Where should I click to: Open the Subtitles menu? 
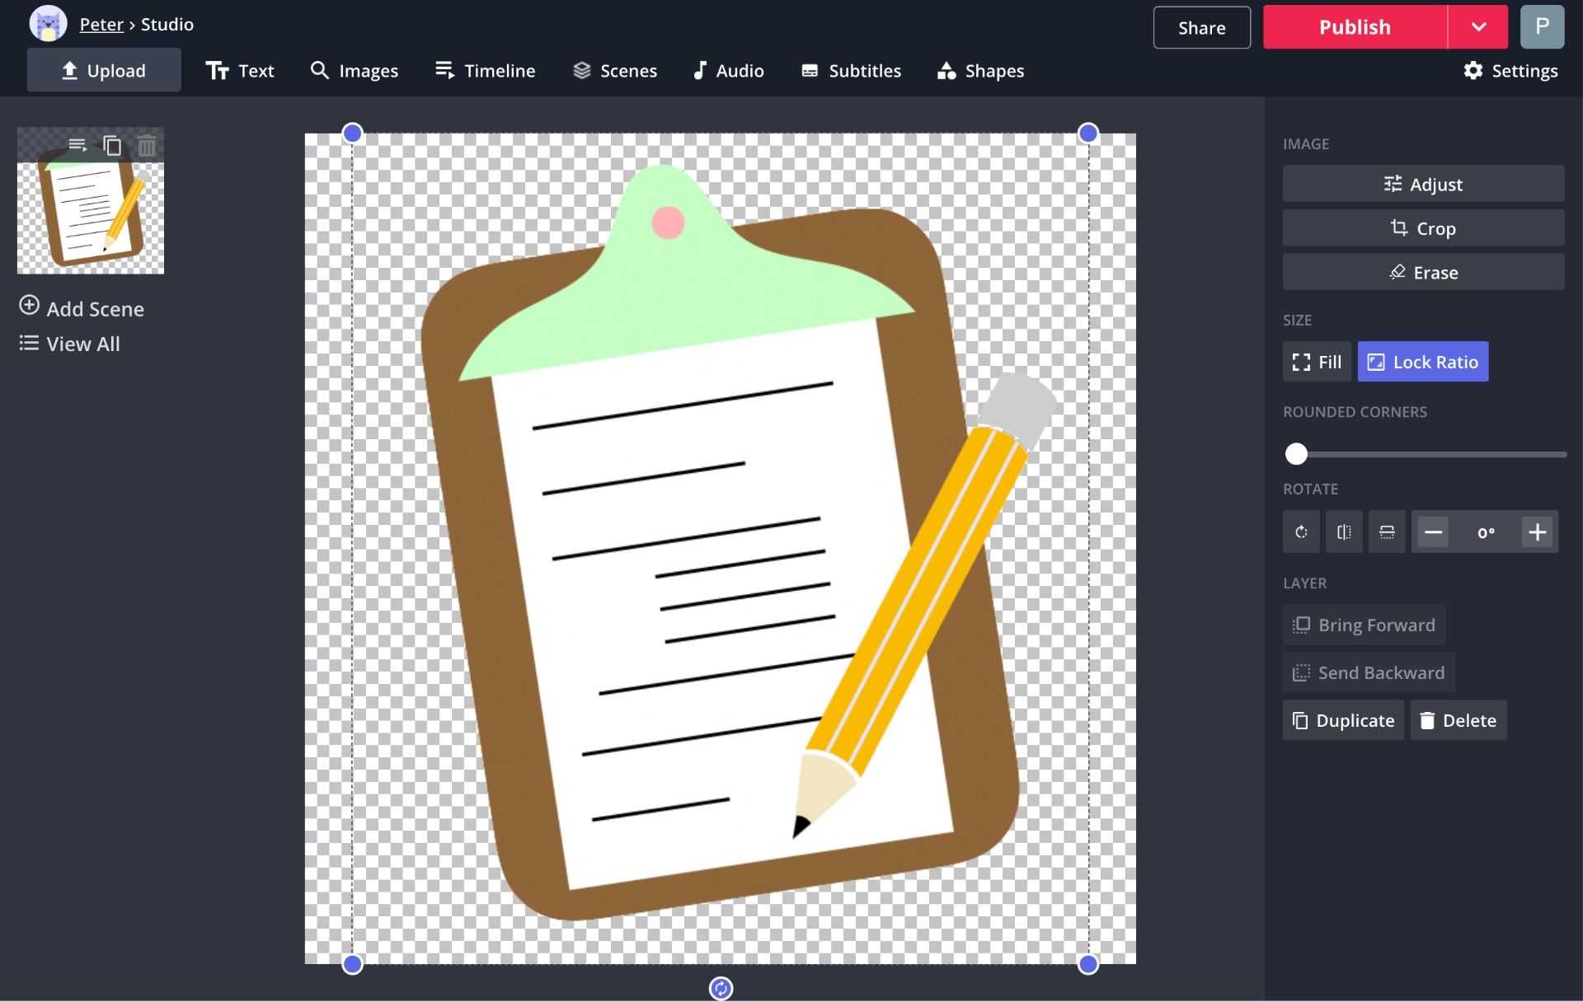point(851,71)
